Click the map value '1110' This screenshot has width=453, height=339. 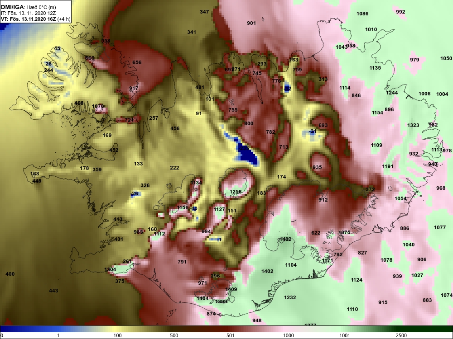352,309
